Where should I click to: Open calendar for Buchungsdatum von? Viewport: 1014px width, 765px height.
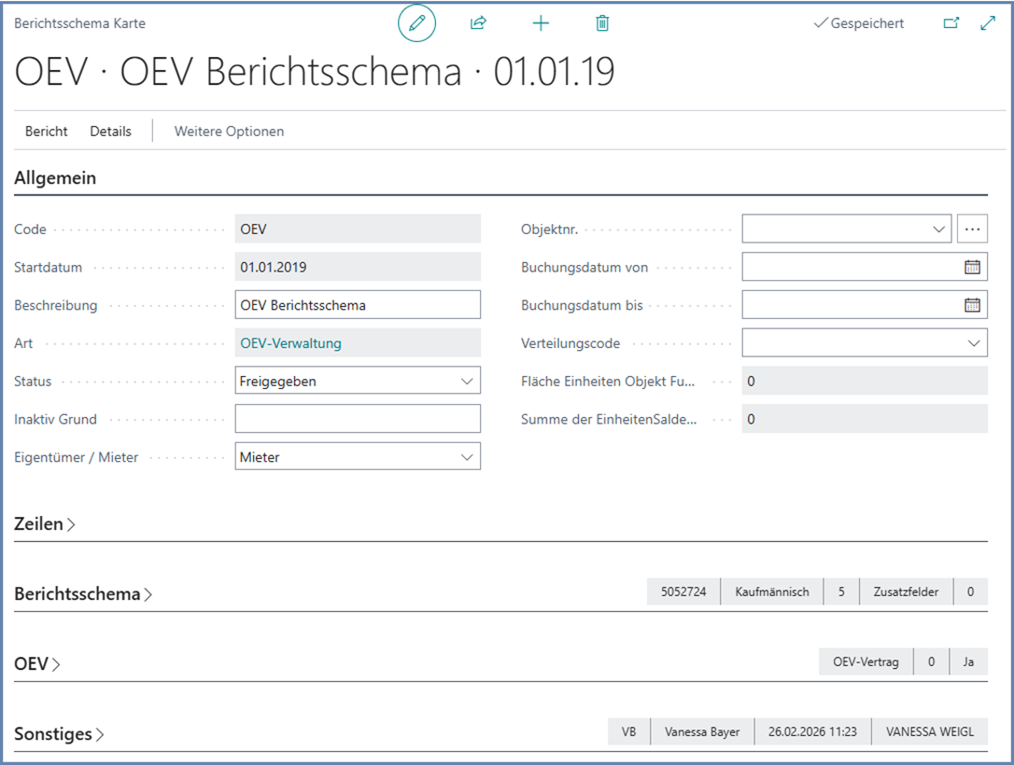972,267
